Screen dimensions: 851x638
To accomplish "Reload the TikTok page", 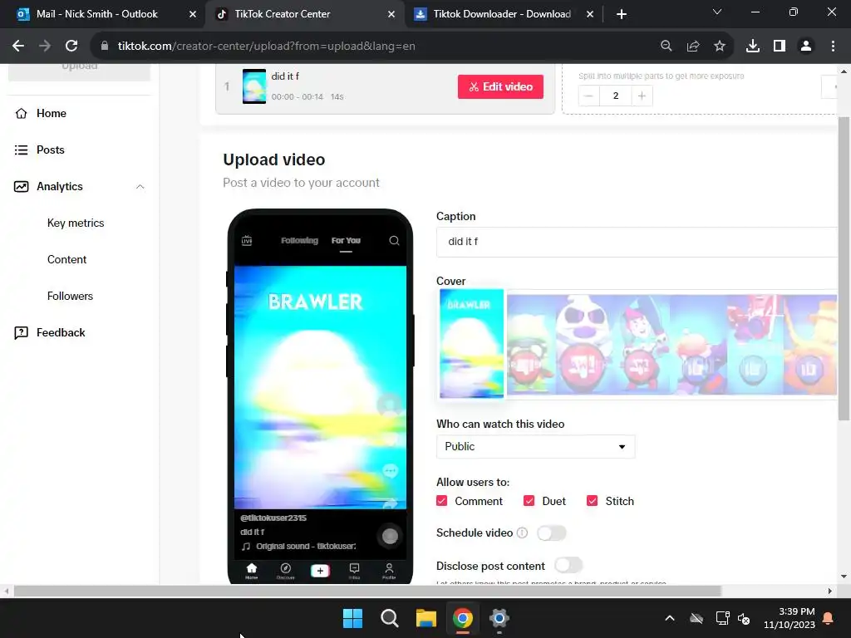I will 71,47.
